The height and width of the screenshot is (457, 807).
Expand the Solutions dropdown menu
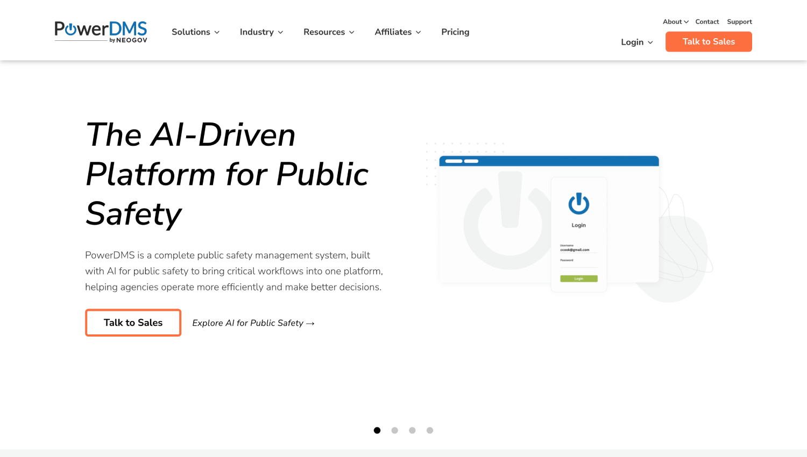coord(196,32)
